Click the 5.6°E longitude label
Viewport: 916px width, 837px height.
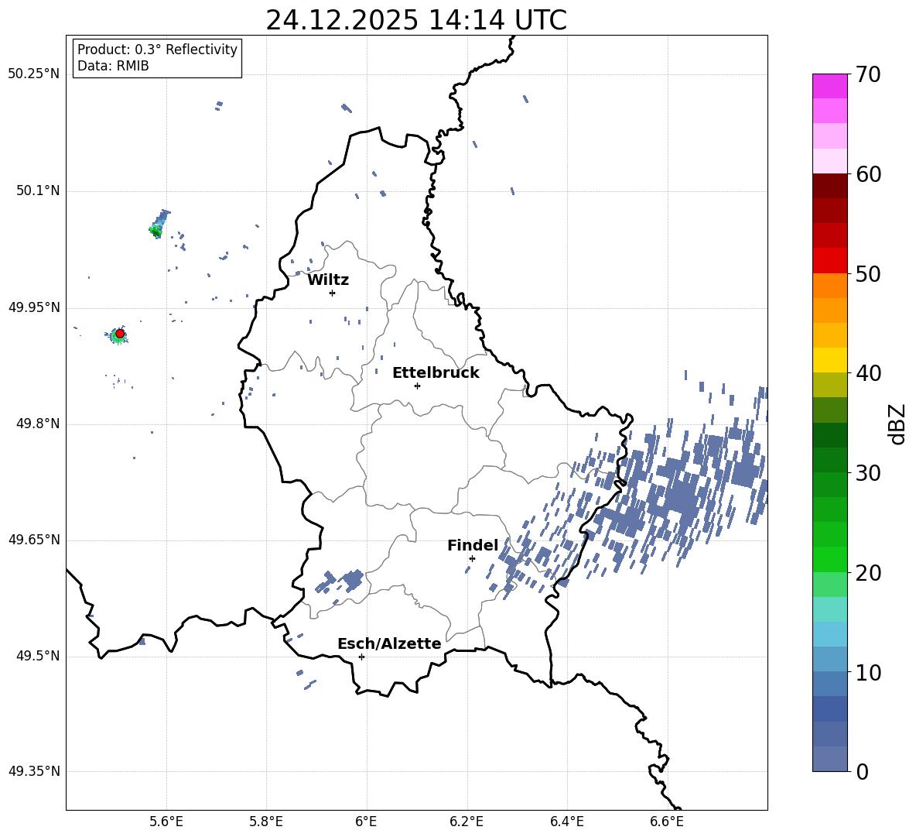coord(166,822)
